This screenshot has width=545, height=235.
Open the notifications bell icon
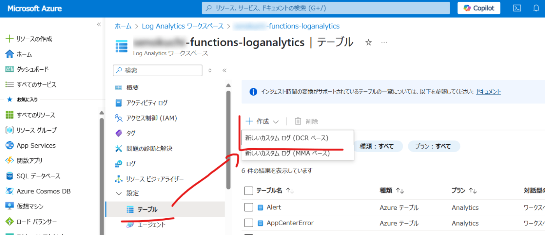point(536,8)
